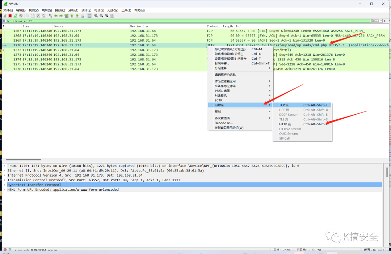Screen dimensions: 391x254
Task: Expand Internet Protocol Version 4 row
Action: tap(4, 175)
